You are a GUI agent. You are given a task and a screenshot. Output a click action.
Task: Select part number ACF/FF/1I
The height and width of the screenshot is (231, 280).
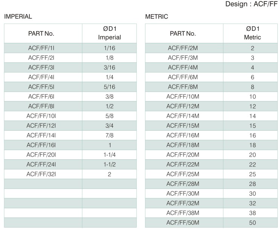pyautogui.click(x=41, y=48)
